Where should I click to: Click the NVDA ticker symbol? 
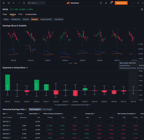pos(5,9)
